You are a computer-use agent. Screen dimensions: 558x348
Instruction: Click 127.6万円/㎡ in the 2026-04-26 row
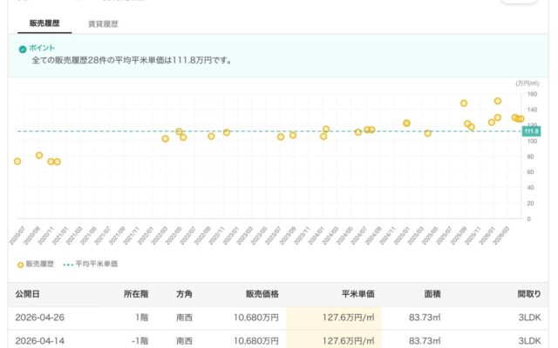tap(349, 318)
